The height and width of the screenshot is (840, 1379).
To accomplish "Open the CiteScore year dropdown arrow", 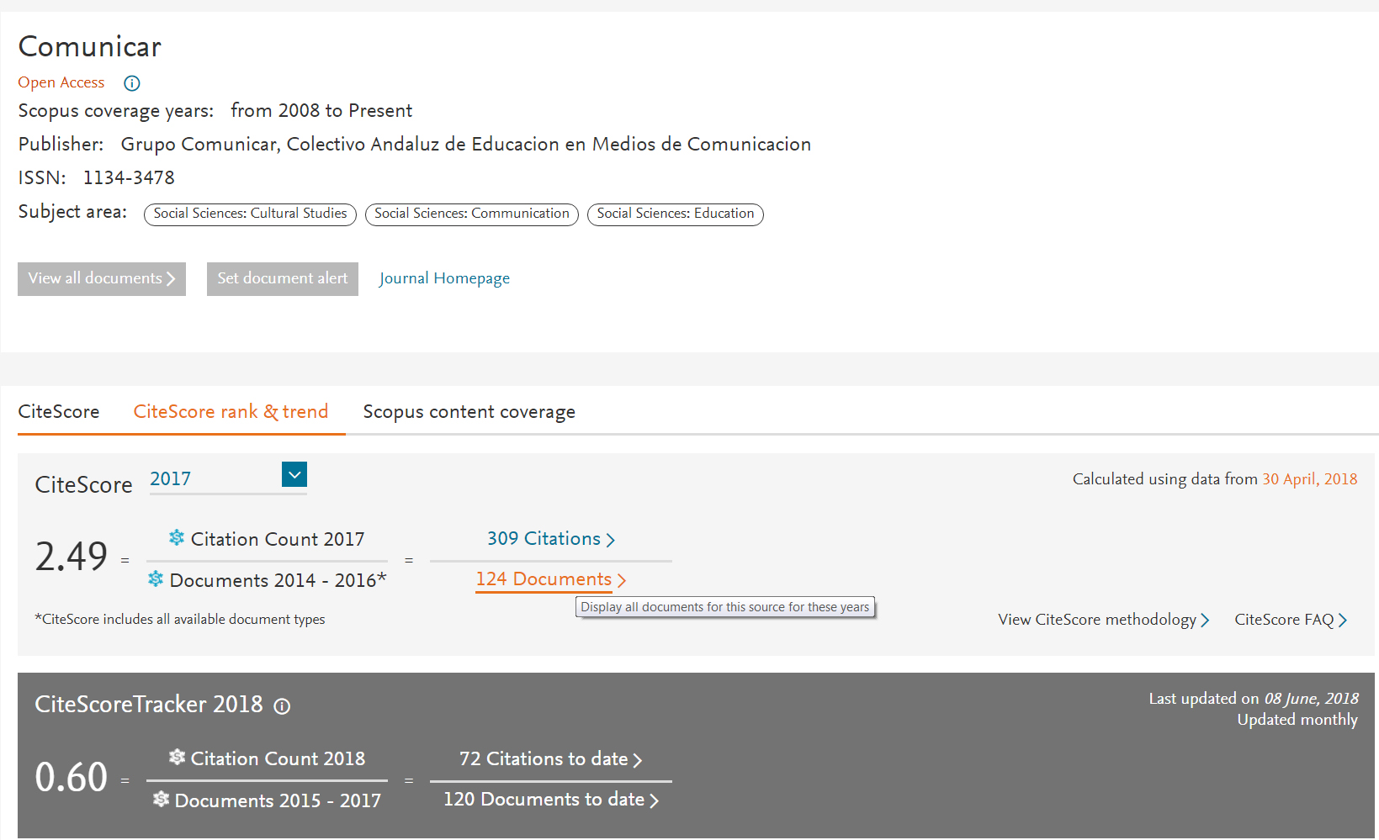I will coord(294,474).
